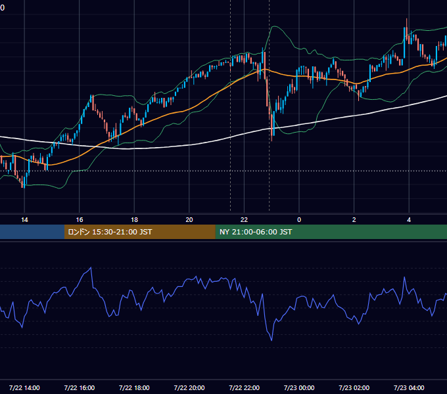The width and height of the screenshot is (447, 394).
Task: Click hour label 2 on price chart axis
Action: tap(354, 220)
